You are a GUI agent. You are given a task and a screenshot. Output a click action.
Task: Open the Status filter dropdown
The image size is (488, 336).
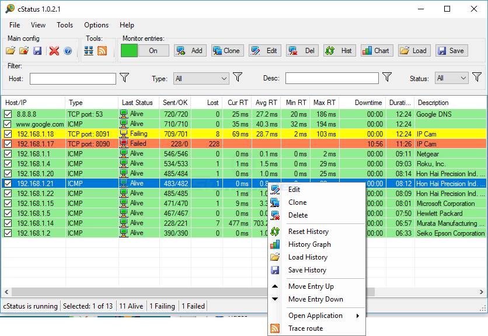(x=452, y=78)
